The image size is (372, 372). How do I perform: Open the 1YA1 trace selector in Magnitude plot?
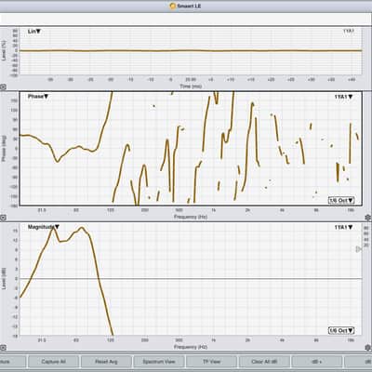343,227
